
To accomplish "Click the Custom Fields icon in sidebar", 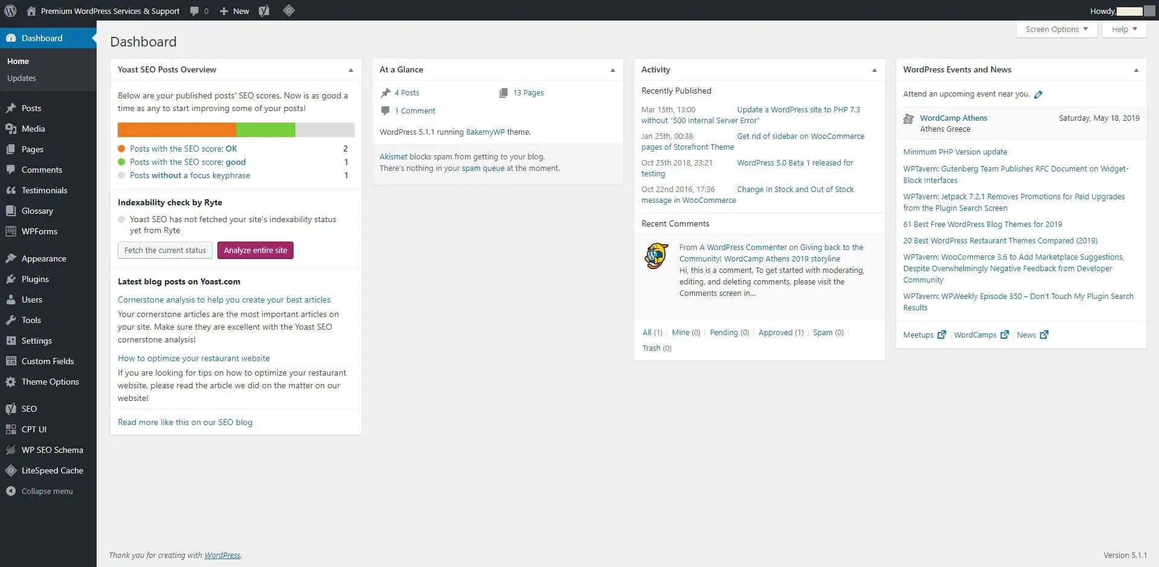I will click(x=11, y=361).
